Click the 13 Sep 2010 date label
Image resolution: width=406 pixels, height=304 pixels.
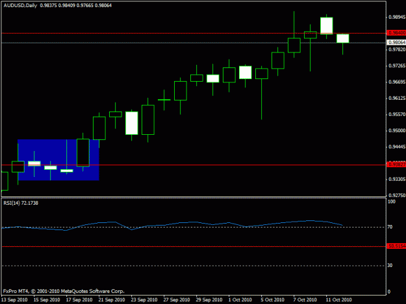(x=14, y=300)
